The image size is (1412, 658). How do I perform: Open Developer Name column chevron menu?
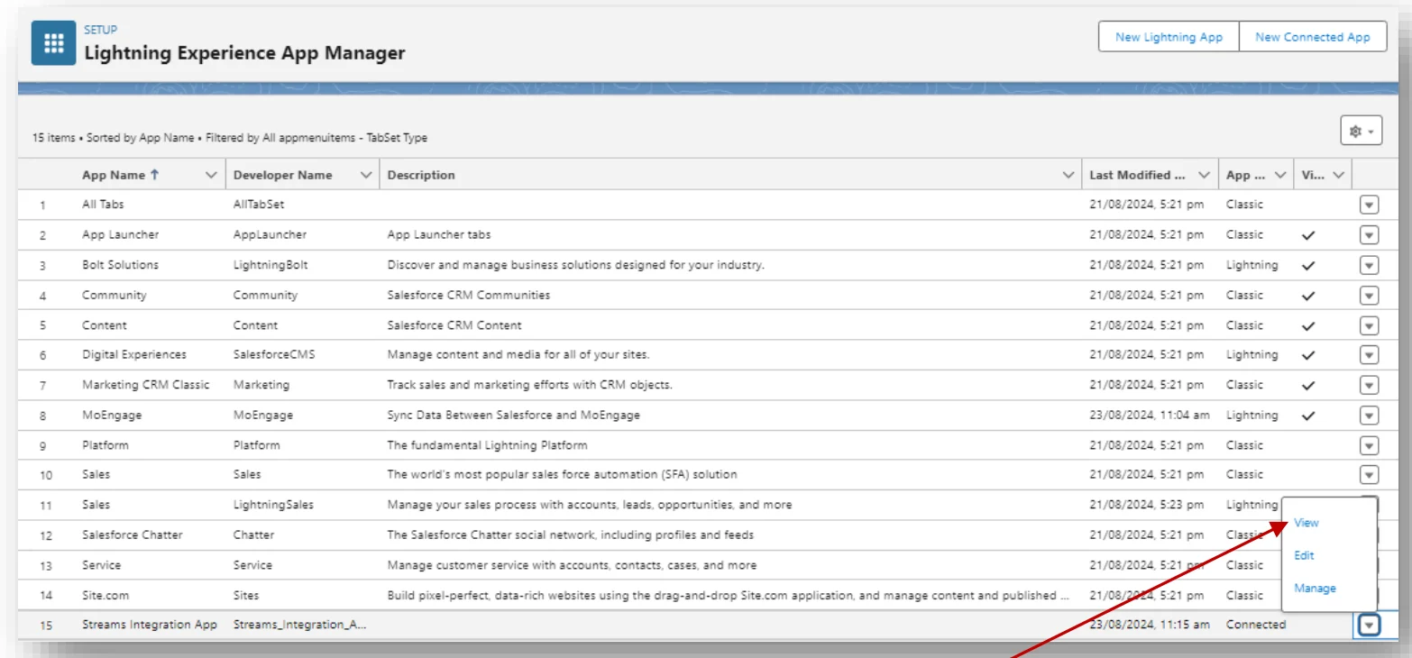[x=366, y=175]
